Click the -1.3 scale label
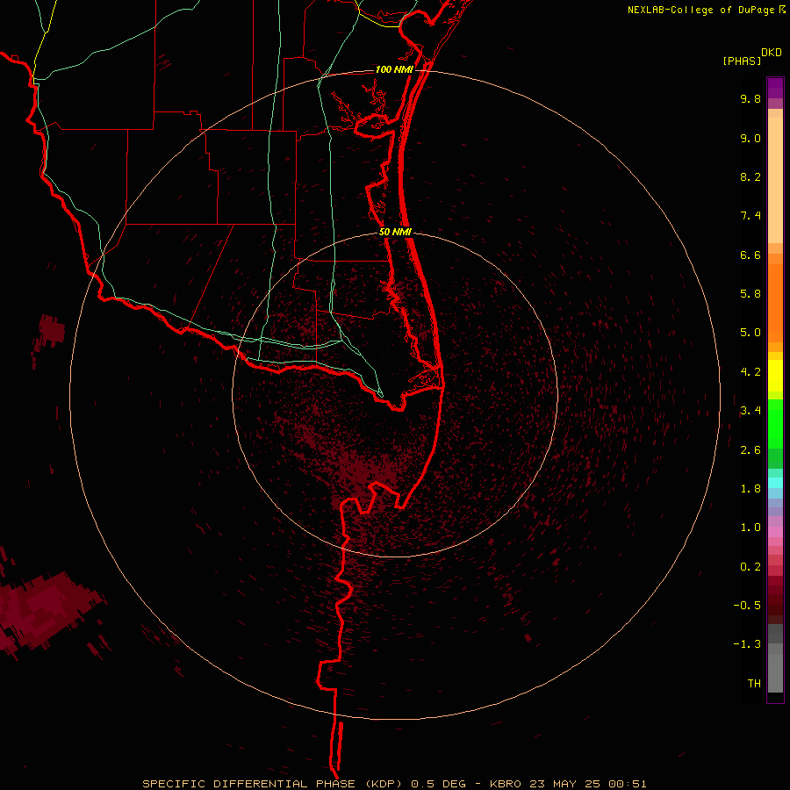The image size is (790, 790). [x=747, y=644]
